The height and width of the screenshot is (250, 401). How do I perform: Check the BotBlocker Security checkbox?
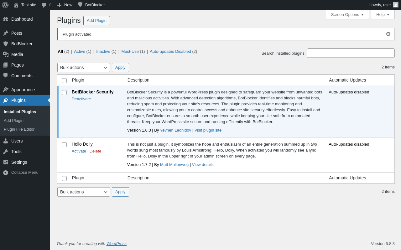(64, 92)
